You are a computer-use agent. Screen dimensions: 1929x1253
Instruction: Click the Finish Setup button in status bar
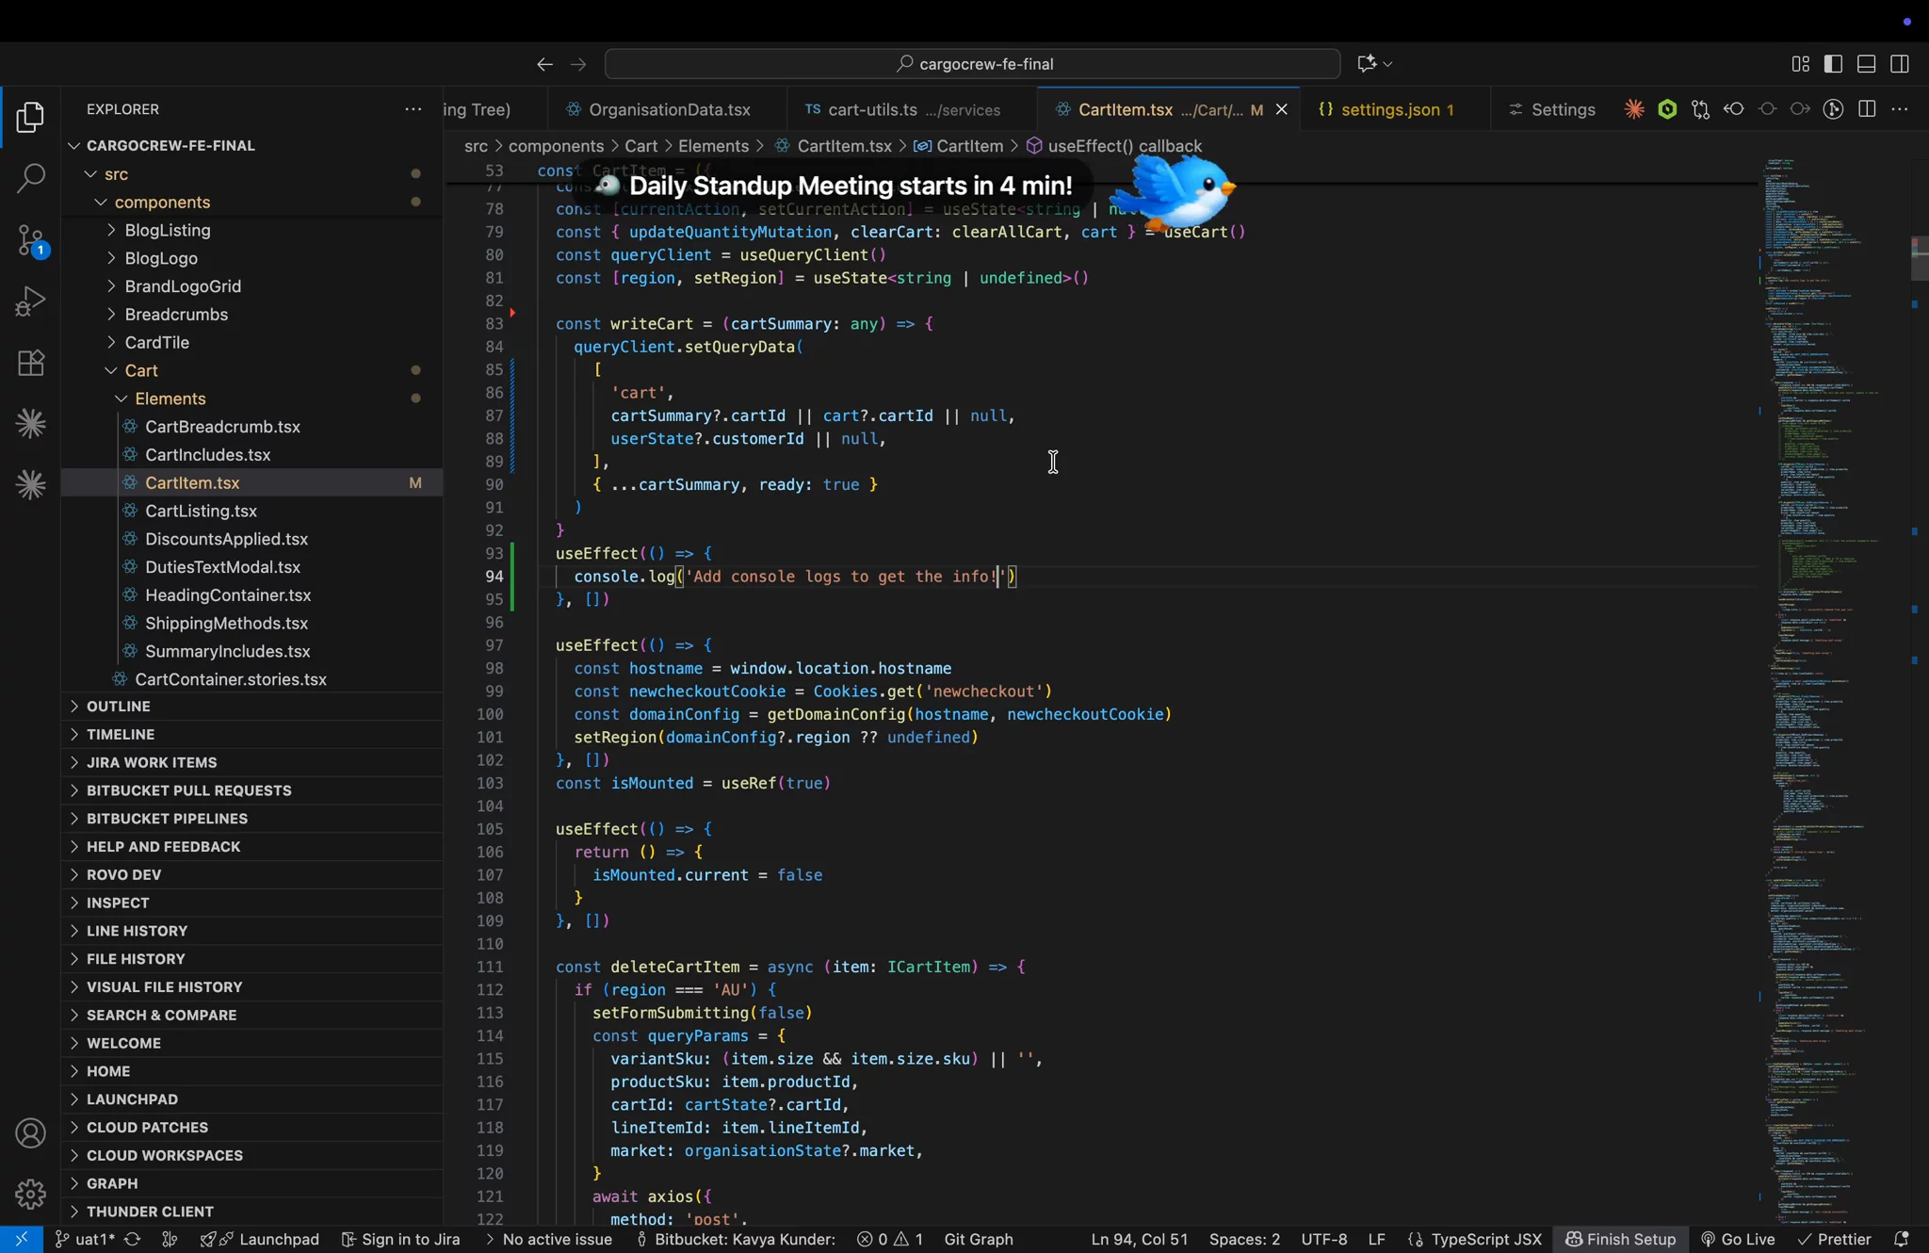point(1621,1239)
